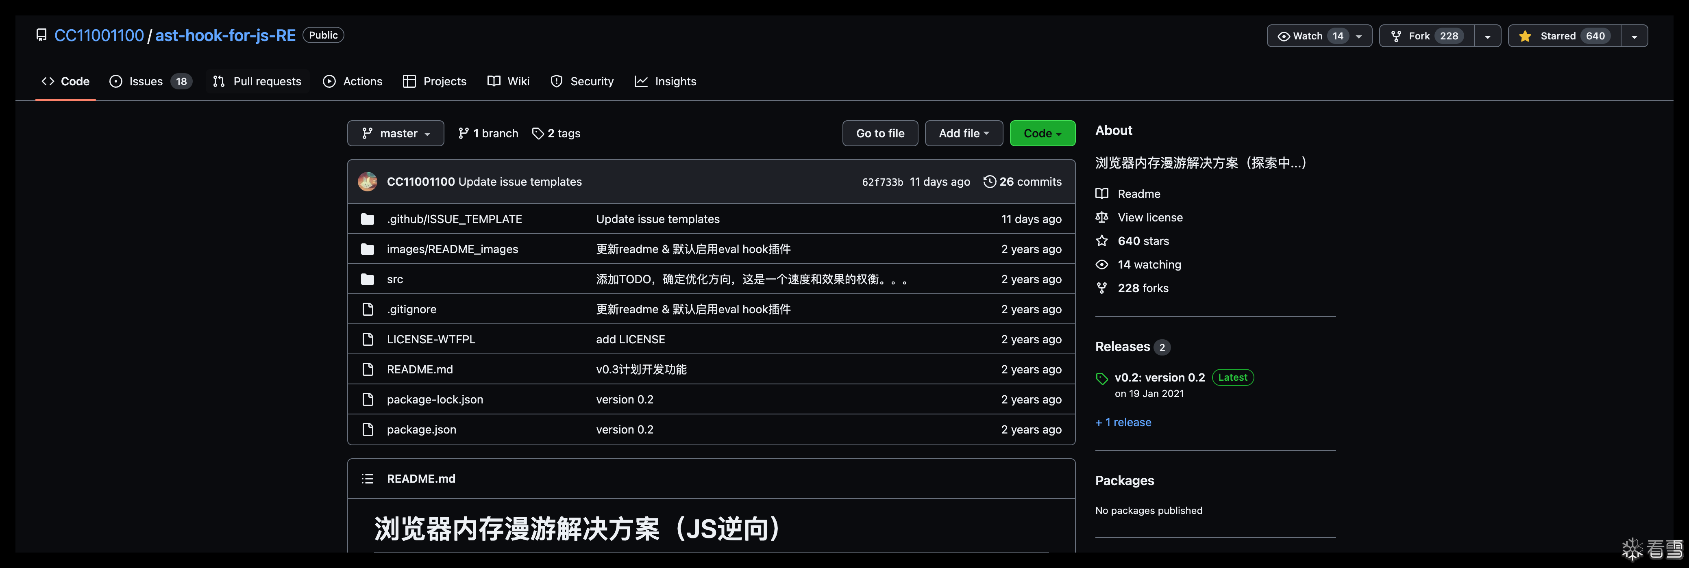
Task: Click the file icon for .gitignore
Action: pos(368,309)
